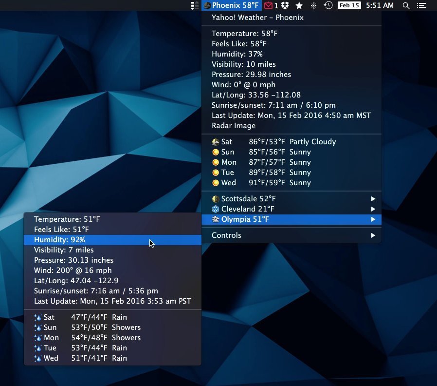Click the Feb 15 date item in the menu bar

pos(349,5)
